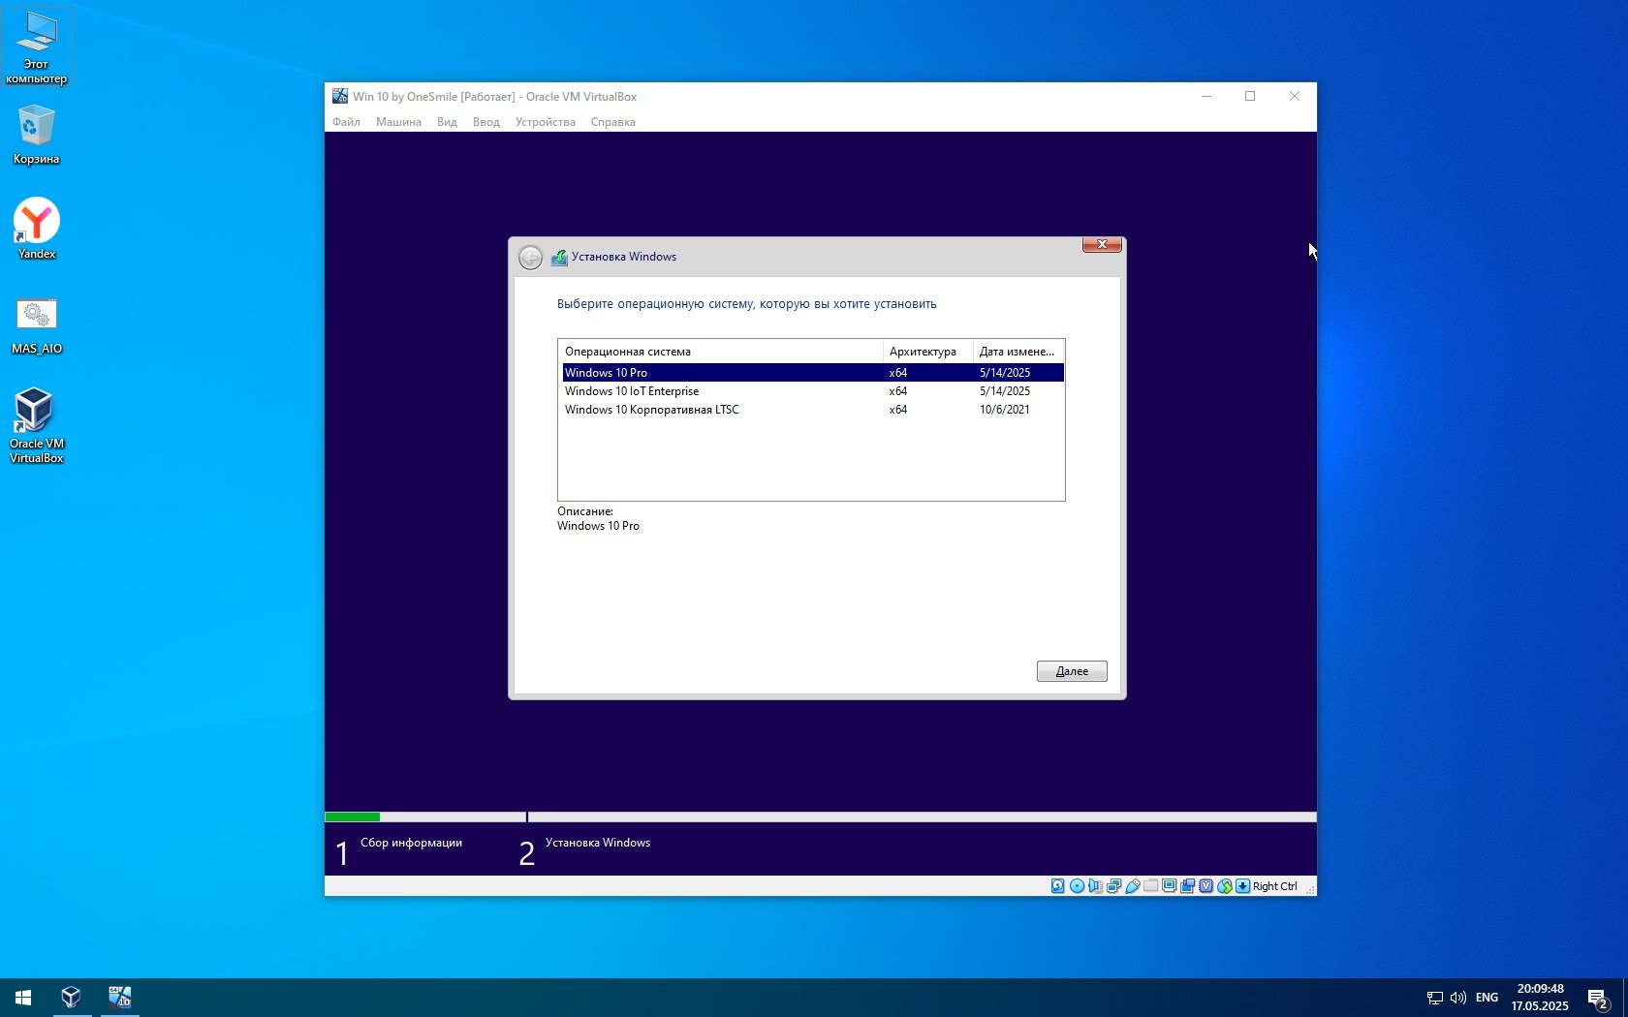Select Windows 10 IoT Enterprise in list

tap(632, 391)
